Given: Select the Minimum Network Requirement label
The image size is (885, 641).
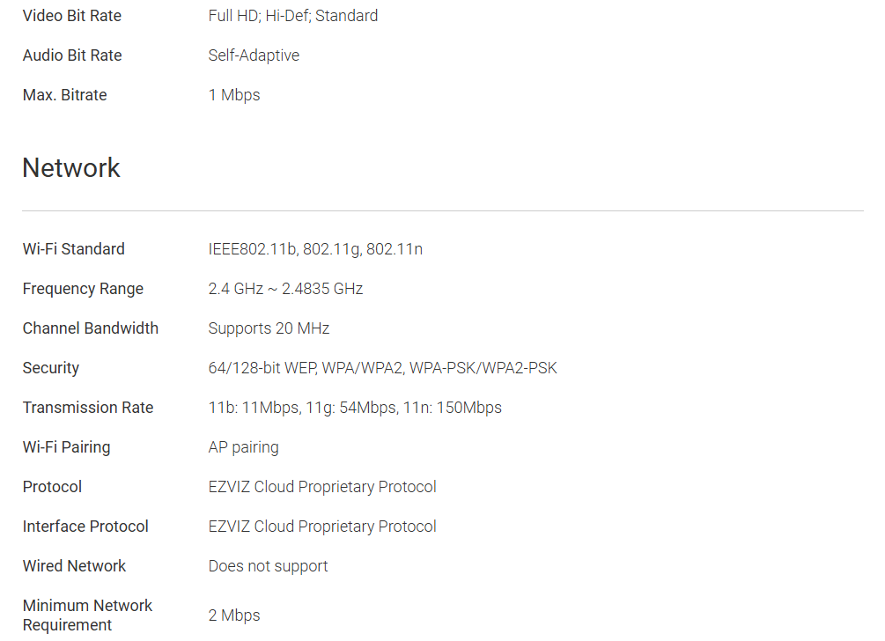Looking at the screenshot, I should click(x=87, y=615).
